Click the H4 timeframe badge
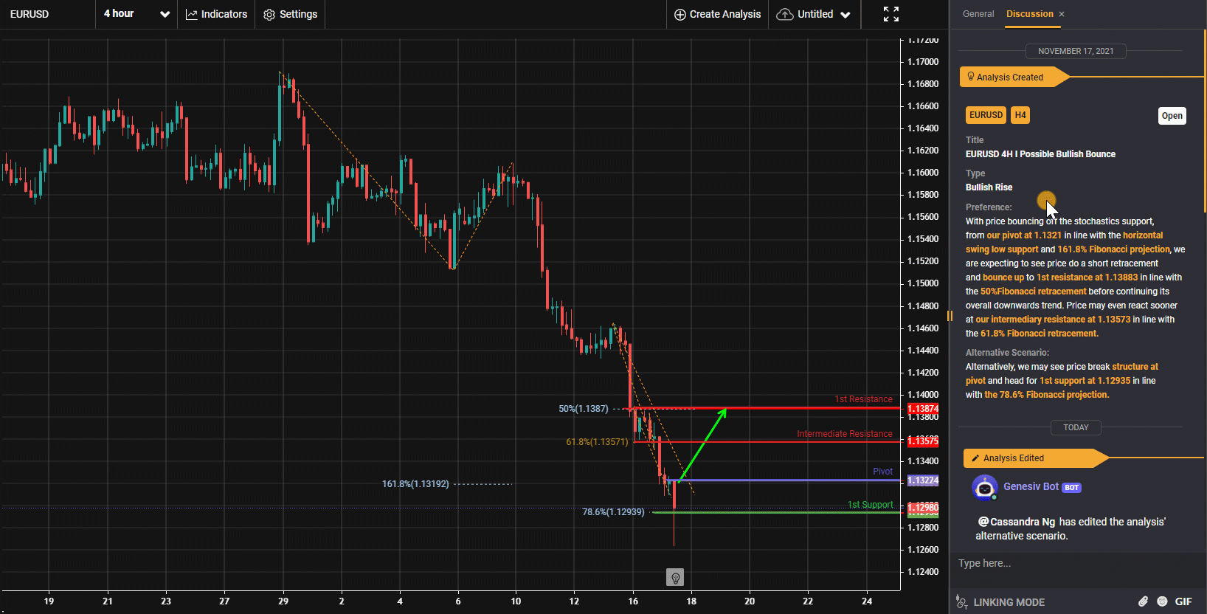 (x=1020, y=115)
